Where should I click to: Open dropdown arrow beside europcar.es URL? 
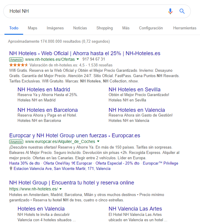pyautogui.click(x=98, y=142)
